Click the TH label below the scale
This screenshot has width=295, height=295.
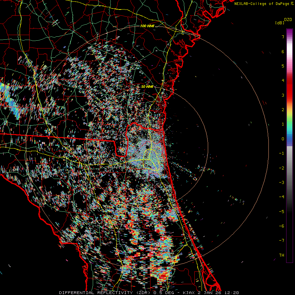pyautogui.click(x=282, y=255)
